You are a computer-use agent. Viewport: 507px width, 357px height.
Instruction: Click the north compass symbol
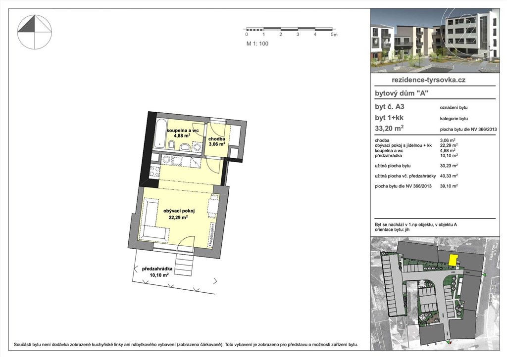(x=34, y=32)
